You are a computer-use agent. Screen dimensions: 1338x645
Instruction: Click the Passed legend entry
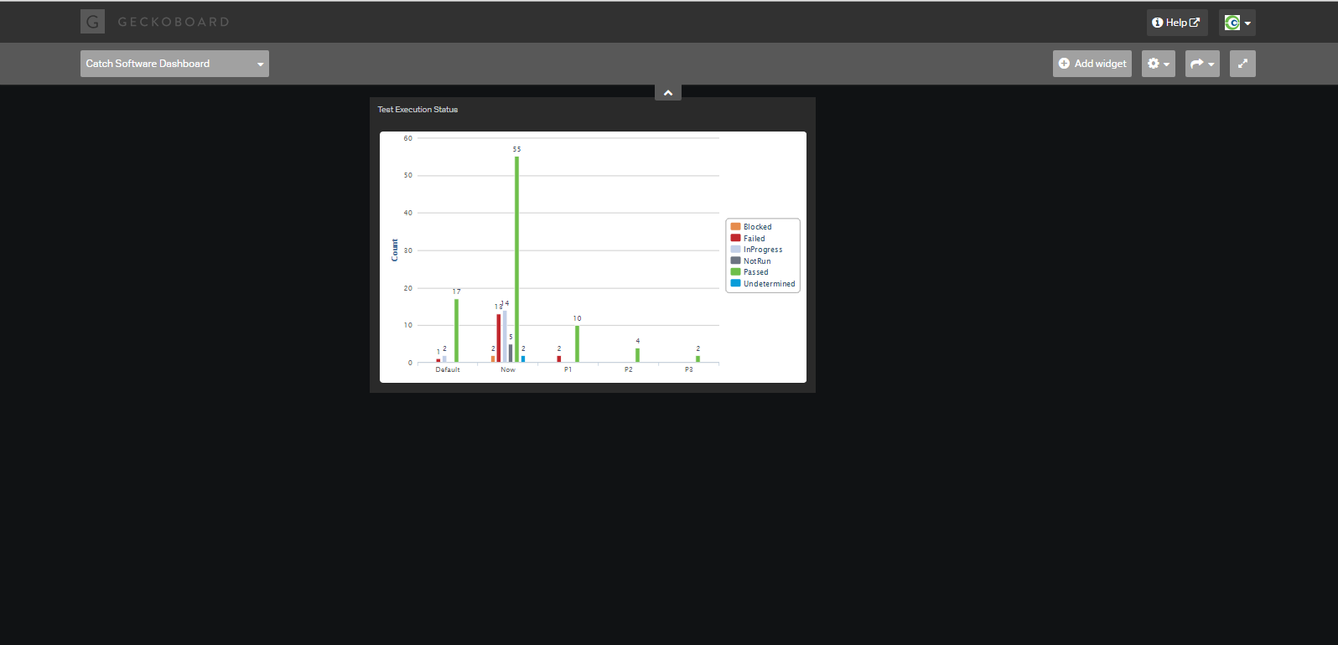point(755,272)
